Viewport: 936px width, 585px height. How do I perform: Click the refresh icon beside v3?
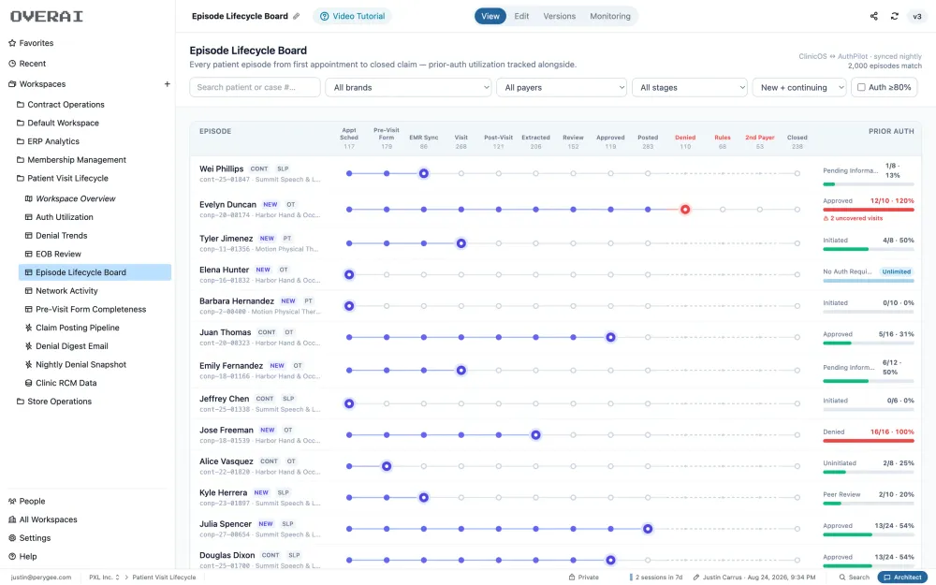pyautogui.click(x=894, y=16)
